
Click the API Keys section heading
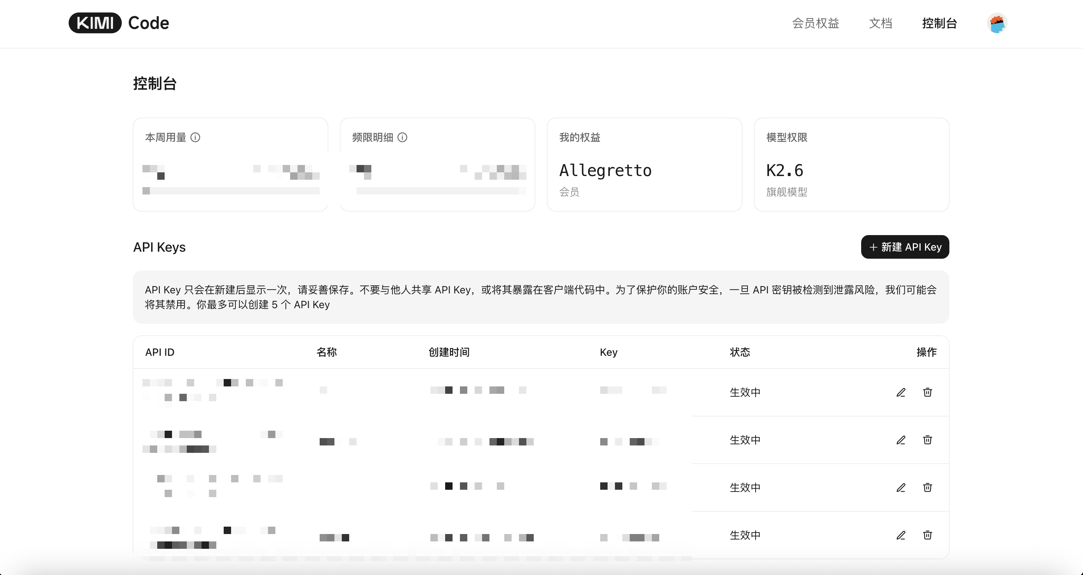[x=159, y=247]
